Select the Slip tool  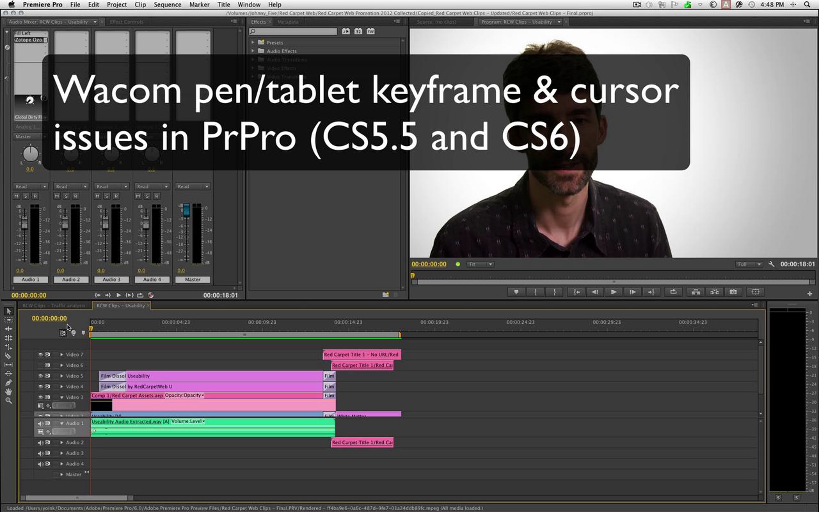pos(9,365)
